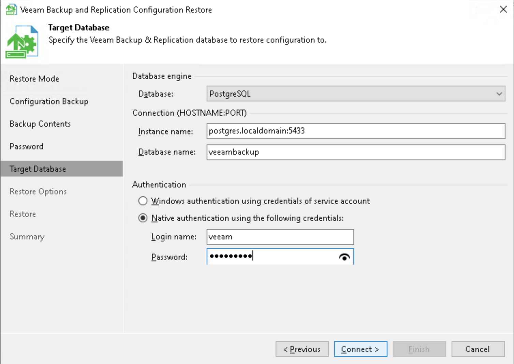The height and width of the screenshot is (364, 514).
Task: Select the Target Database step
Action: (62, 169)
